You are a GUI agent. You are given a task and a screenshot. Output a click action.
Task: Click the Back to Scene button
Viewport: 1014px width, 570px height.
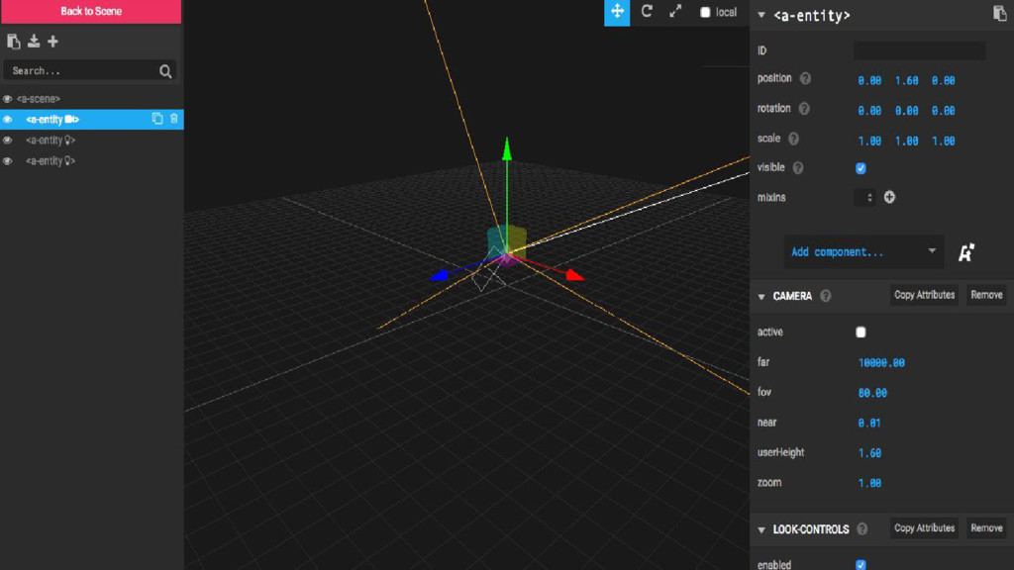pyautogui.click(x=91, y=12)
